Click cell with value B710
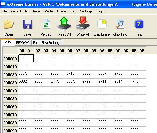 tap(74, 74)
